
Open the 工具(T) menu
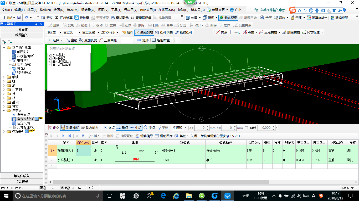tap(116, 10)
